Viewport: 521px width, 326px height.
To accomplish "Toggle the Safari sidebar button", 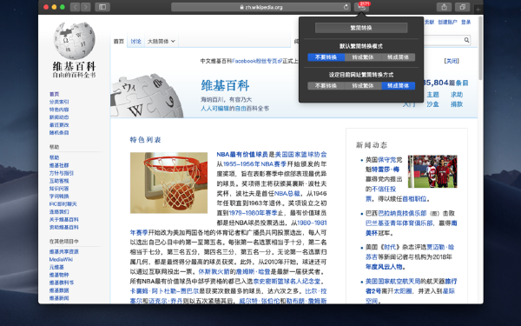I will (x=102, y=7).
